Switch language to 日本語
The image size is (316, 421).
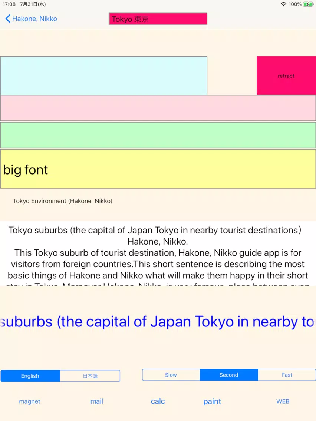click(90, 376)
